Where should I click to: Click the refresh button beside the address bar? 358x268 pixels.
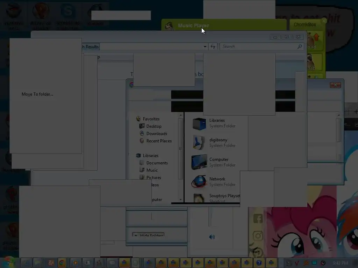pos(213,46)
